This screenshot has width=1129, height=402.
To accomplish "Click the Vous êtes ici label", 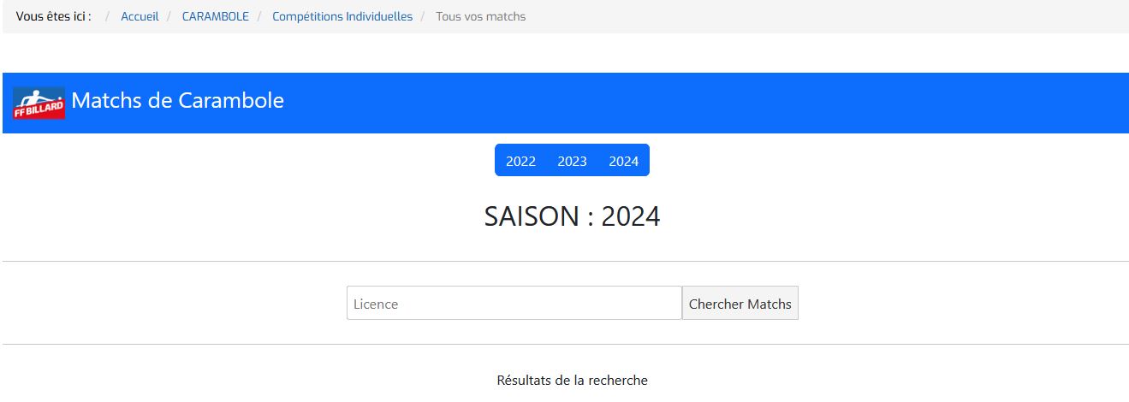I will 53,16.
